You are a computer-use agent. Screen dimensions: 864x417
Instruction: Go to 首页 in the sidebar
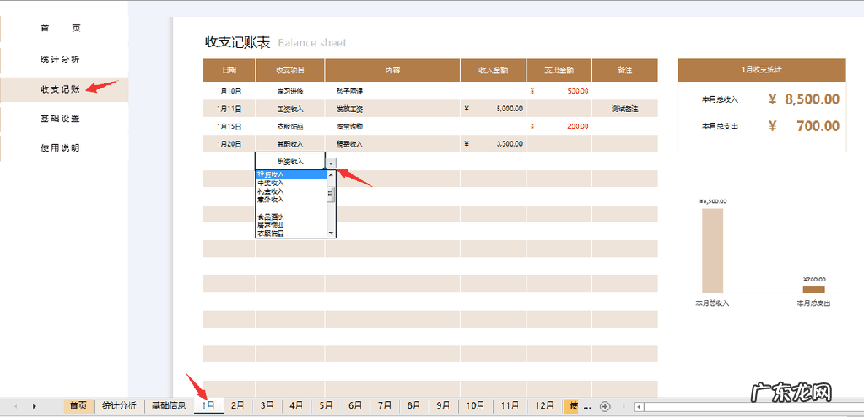click(x=61, y=29)
